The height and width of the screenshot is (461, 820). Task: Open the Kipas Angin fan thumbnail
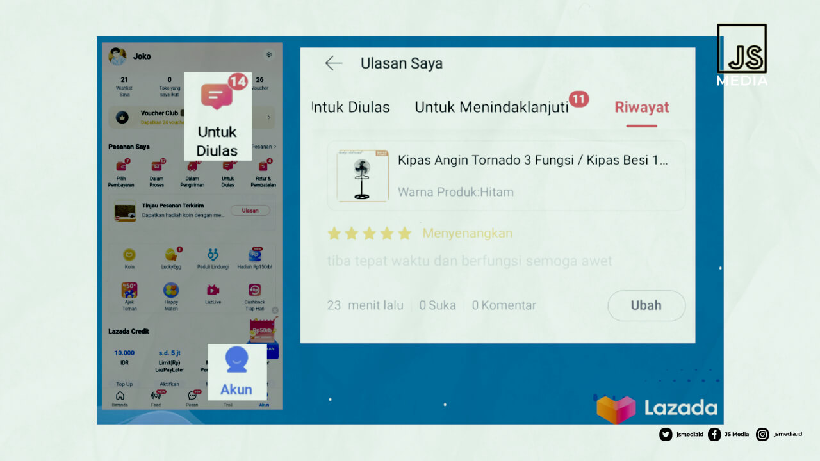click(x=363, y=176)
